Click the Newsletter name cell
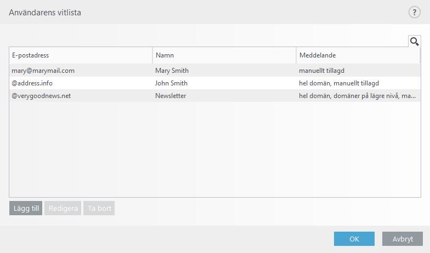This screenshot has height=253, width=430. (x=171, y=96)
